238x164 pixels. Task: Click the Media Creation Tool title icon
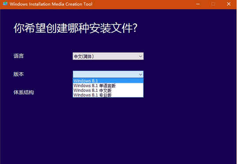5,4
